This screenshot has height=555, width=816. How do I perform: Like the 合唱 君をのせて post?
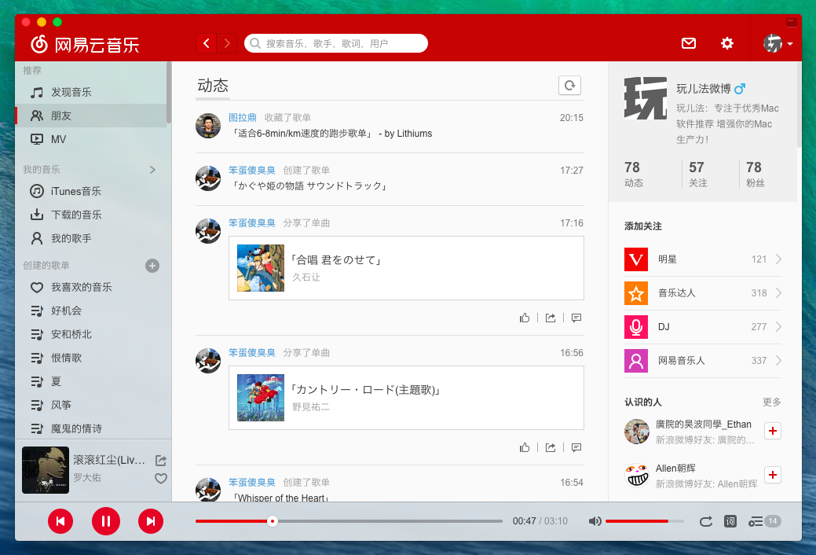click(x=525, y=318)
